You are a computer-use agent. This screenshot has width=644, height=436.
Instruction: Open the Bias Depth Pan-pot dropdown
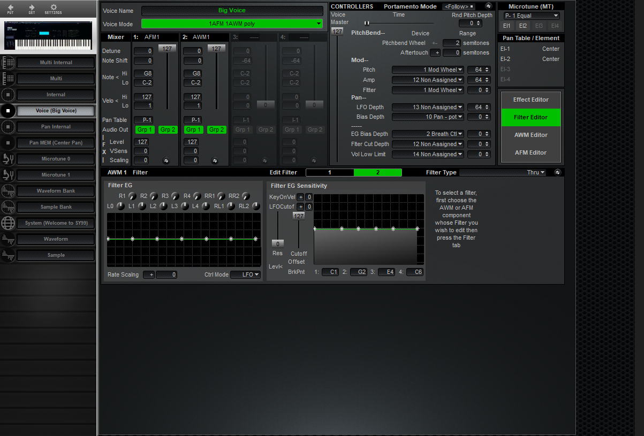[428, 117]
